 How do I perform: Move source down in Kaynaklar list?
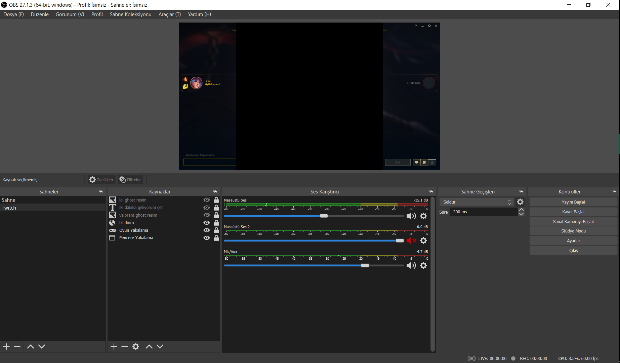160,347
